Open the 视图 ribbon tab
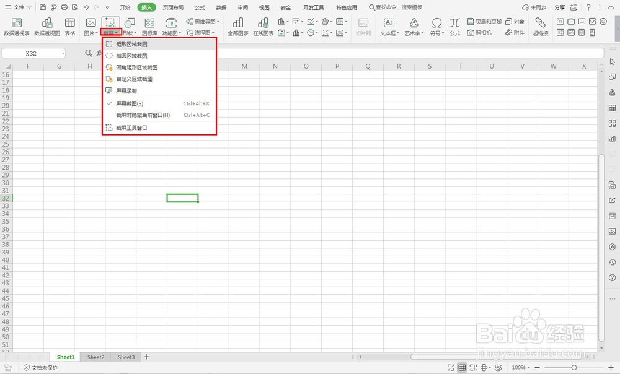620x374 pixels. (264, 7)
